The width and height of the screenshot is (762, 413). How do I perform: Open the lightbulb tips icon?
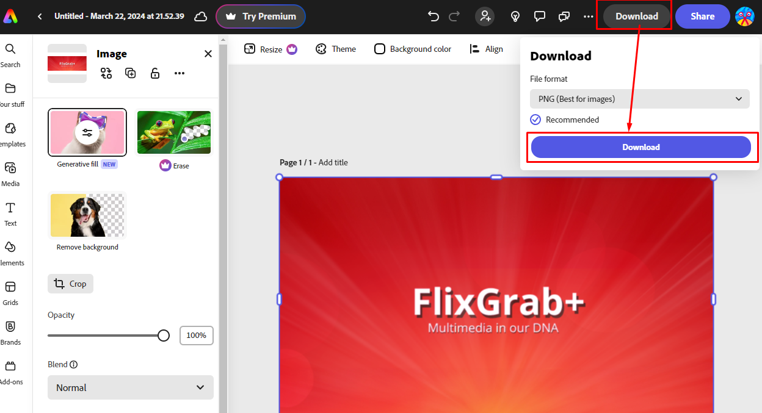[x=515, y=16]
